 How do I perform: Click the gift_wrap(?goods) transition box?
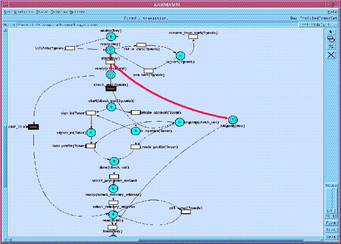click(x=186, y=212)
